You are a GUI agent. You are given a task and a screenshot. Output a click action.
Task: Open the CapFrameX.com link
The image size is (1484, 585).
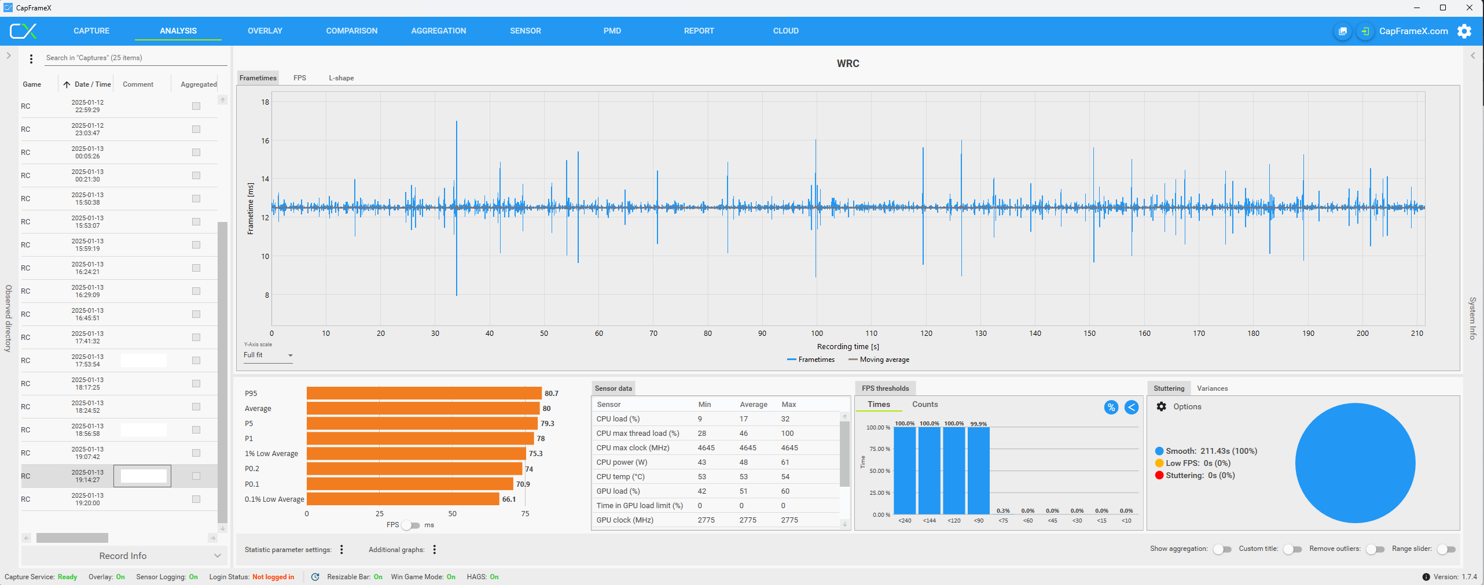[x=1413, y=31]
